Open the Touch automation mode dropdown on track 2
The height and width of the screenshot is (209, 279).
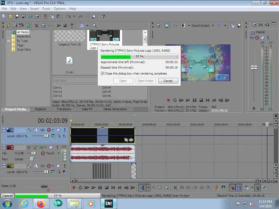click(x=58, y=153)
